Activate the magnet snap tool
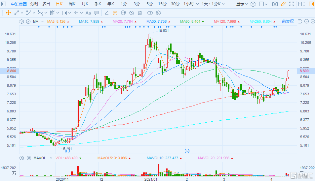The image size is (315, 181). click(x=115, y=13)
